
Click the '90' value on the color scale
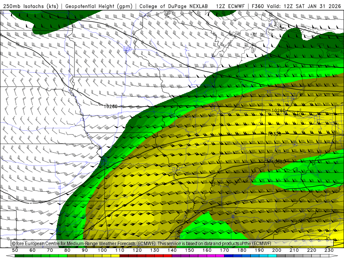pyautogui.click(x=85, y=250)
